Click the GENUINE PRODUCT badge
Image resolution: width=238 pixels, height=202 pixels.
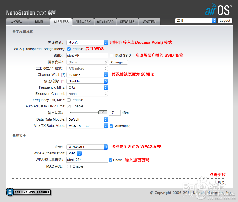tap(28, 192)
